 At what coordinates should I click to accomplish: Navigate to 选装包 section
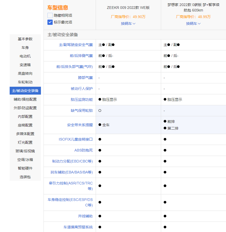[x=25, y=177]
